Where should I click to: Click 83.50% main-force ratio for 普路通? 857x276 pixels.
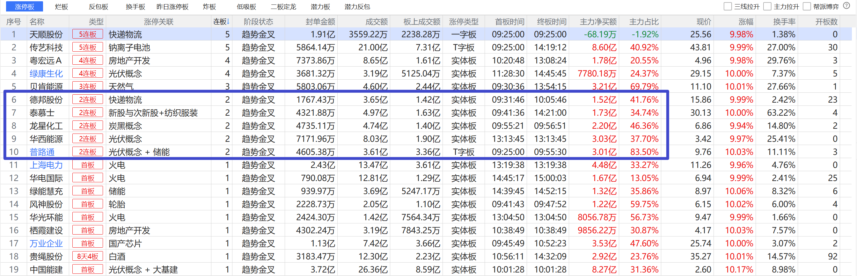[x=644, y=152]
